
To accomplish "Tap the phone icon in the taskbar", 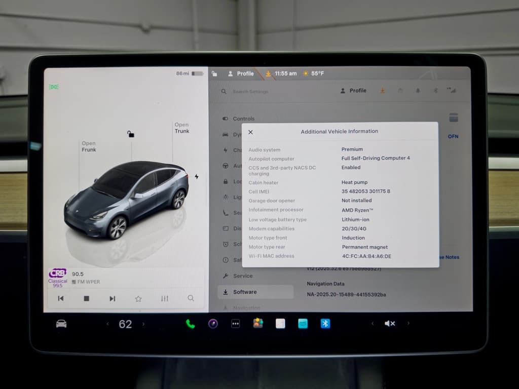I will click(x=190, y=323).
